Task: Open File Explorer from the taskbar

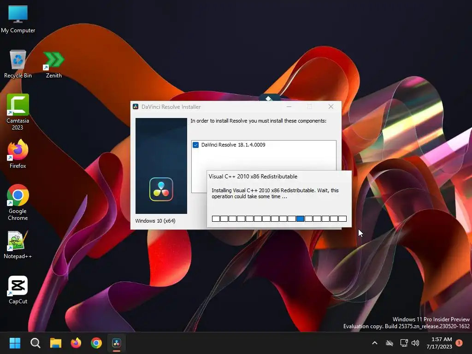Action: point(56,343)
